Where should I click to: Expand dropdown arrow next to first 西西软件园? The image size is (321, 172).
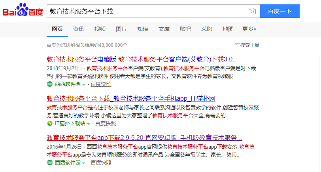(83, 84)
